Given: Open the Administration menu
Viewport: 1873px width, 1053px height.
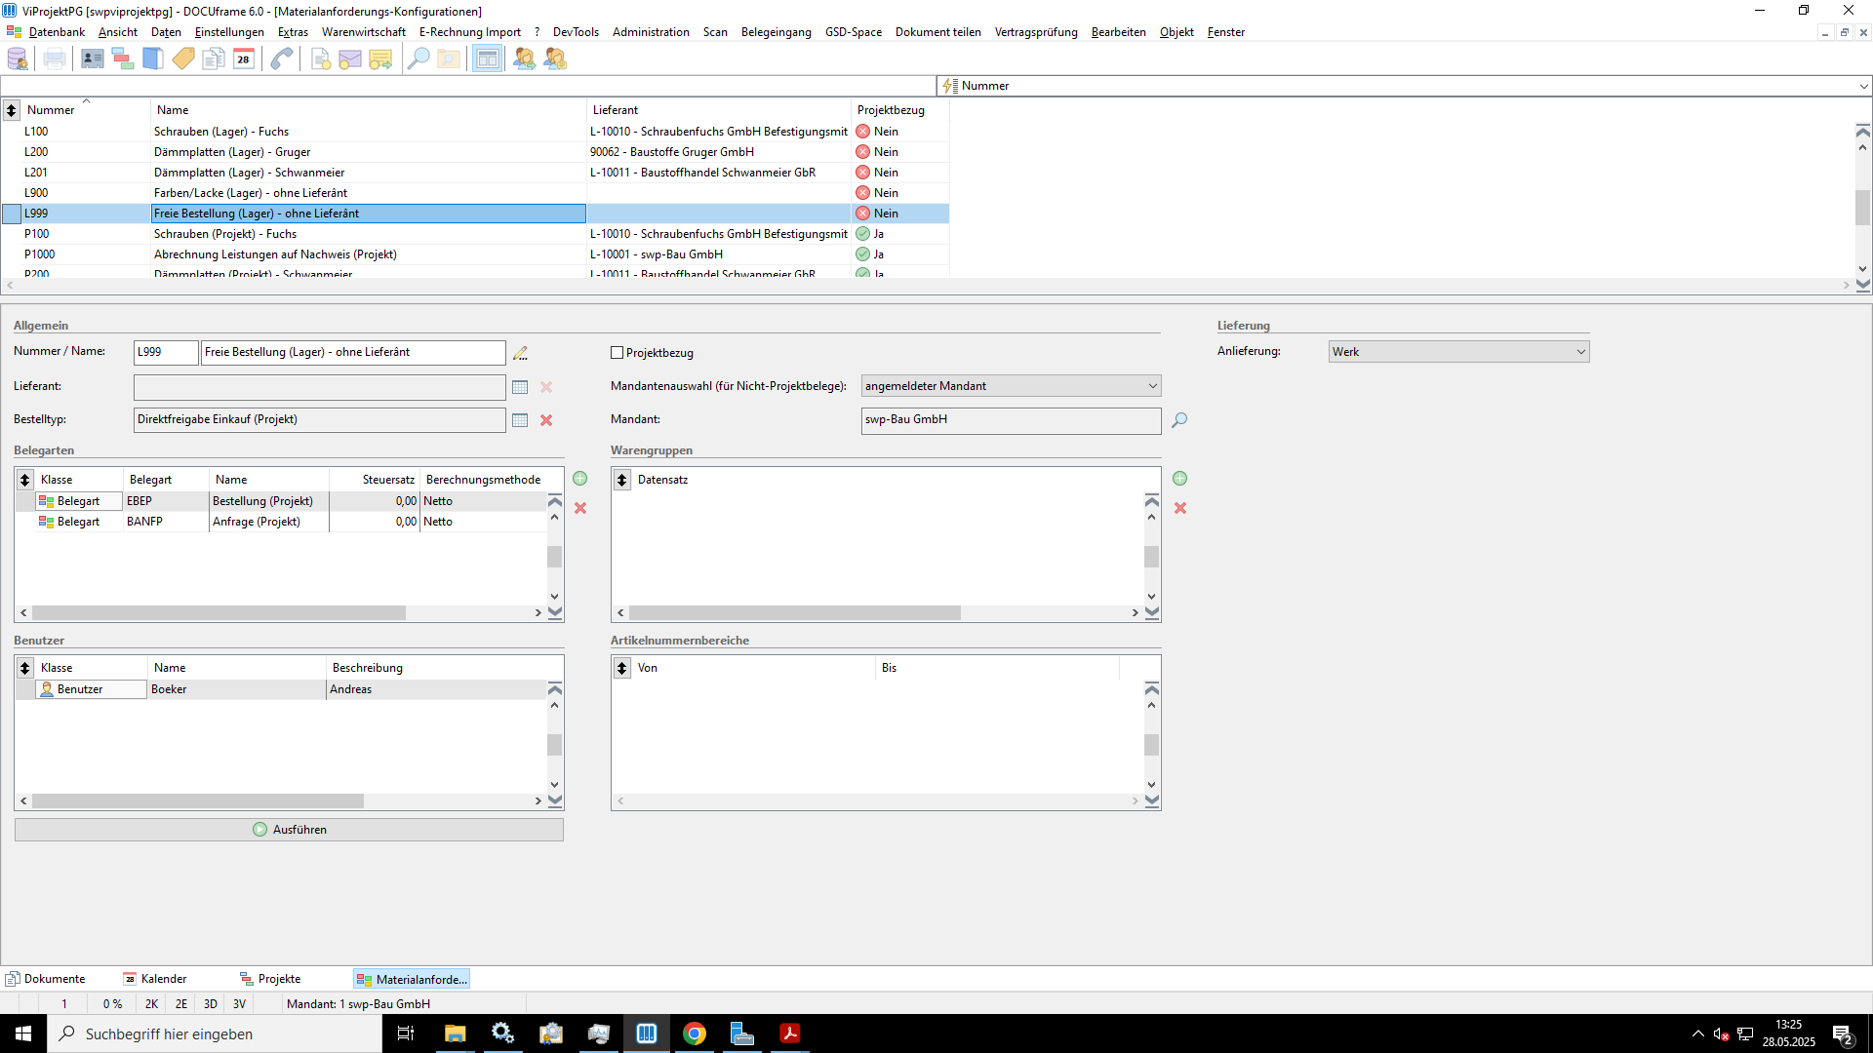Looking at the screenshot, I should pyautogui.click(x=651, y=32).
